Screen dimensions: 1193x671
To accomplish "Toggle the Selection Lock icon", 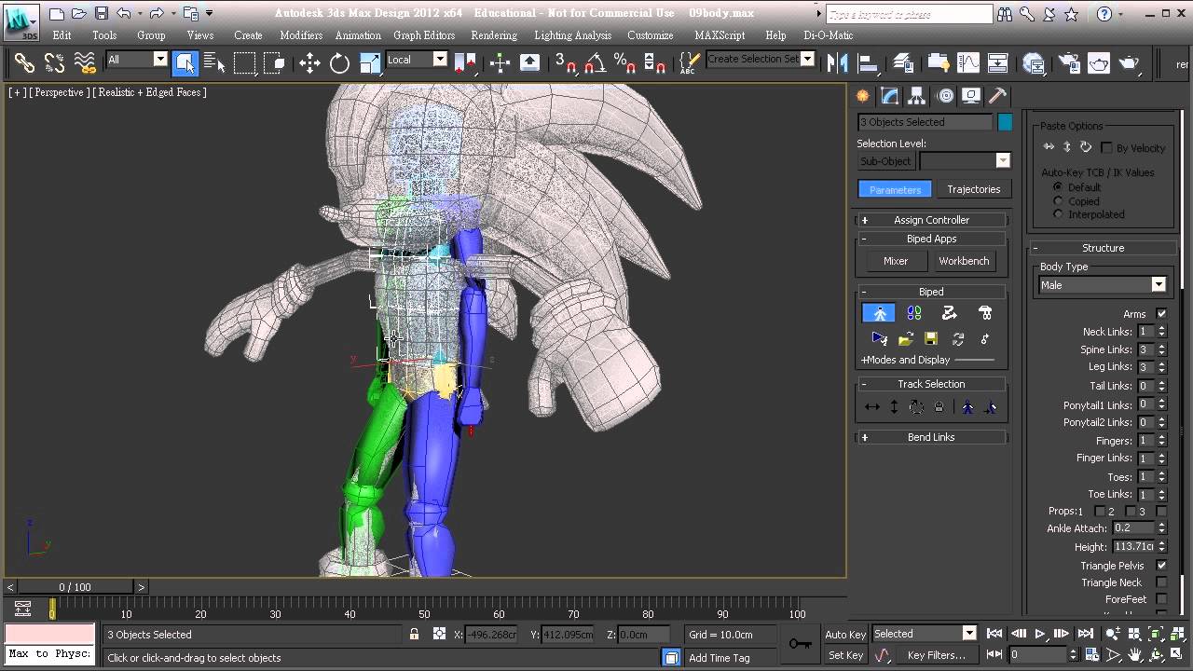I will click(414, 635).
